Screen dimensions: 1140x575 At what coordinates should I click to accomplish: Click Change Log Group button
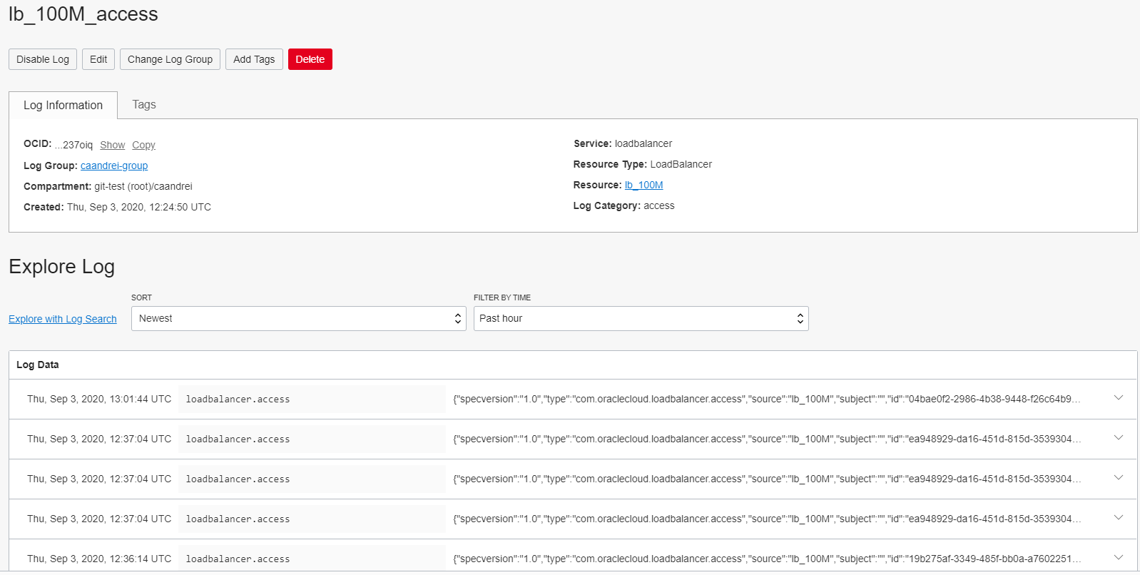170,59
